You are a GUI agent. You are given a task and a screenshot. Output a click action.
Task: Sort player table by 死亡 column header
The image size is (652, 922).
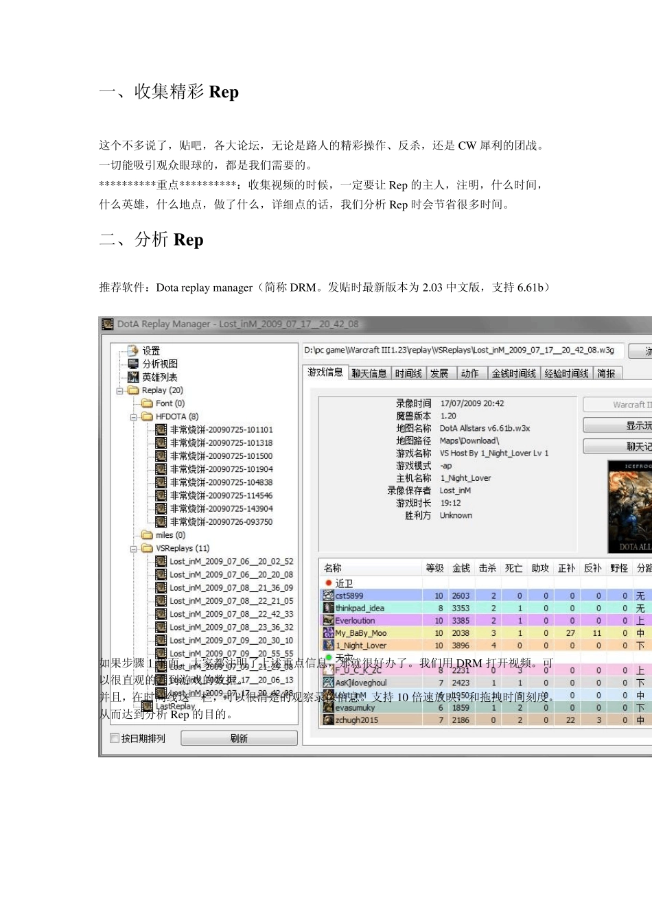point(514,568)
